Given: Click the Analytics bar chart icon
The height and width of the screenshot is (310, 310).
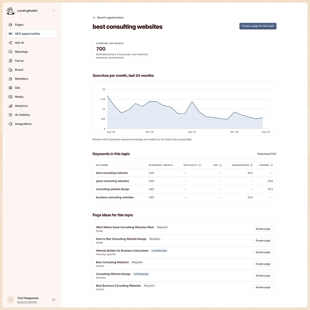Looking at the screenshot, I should point(10,106).
